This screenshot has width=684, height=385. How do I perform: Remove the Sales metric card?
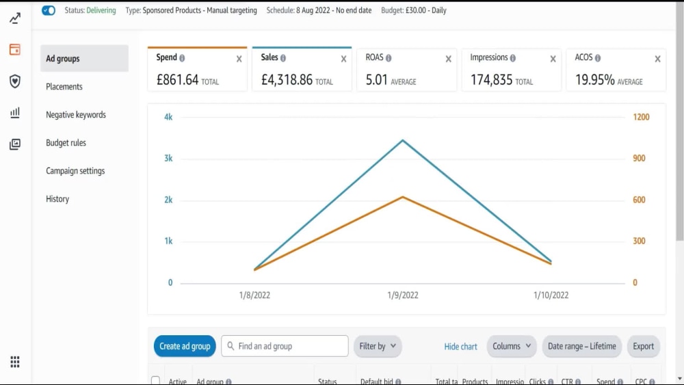(344, 59)
